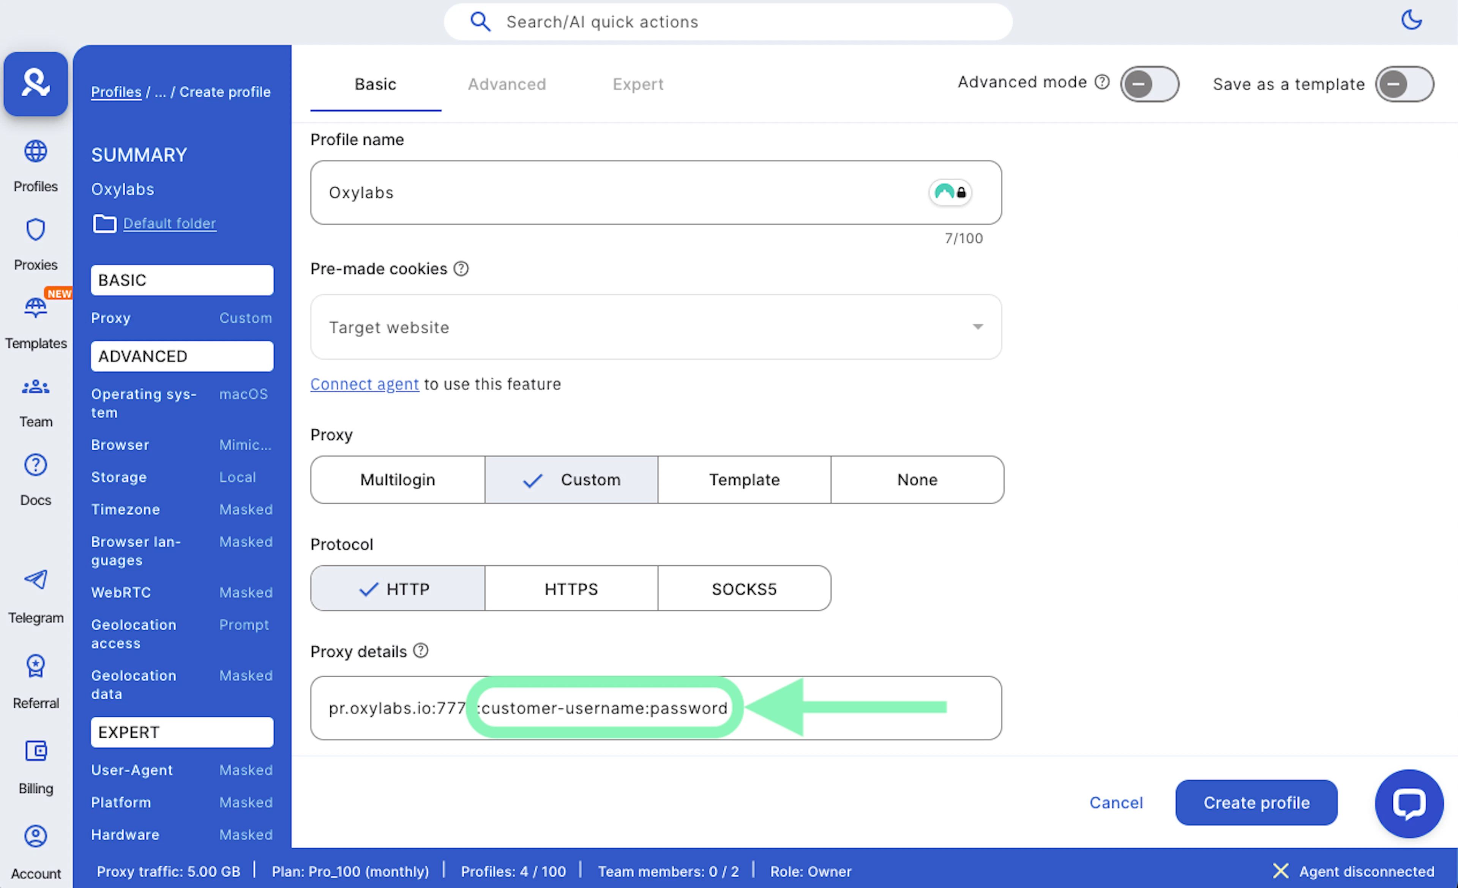
Task: Click Create profile button
Action: click(1256, 803)
